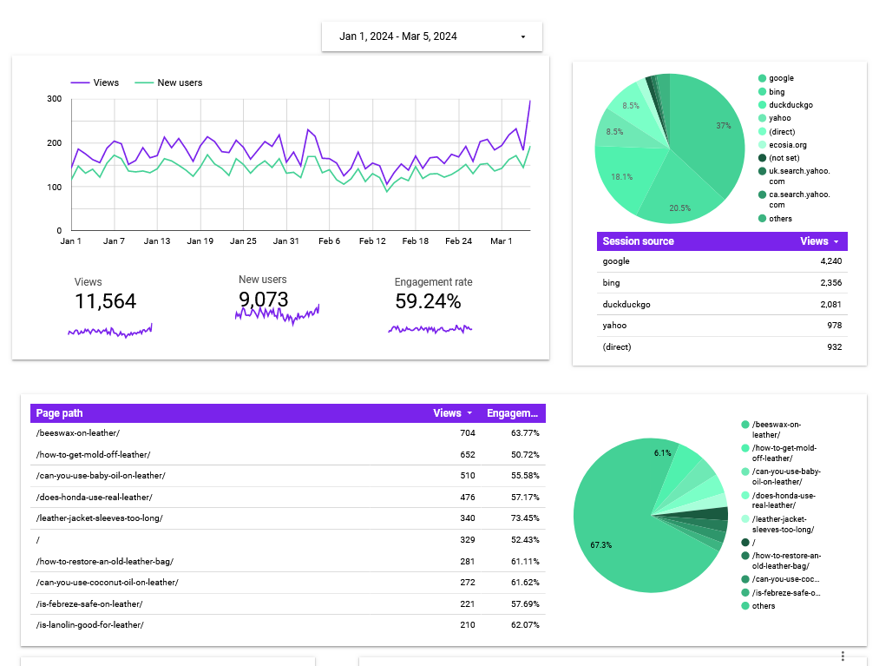Open the date range picker dropdown
The width and height of the screenshot is (879, 666).
click(432, 36)
